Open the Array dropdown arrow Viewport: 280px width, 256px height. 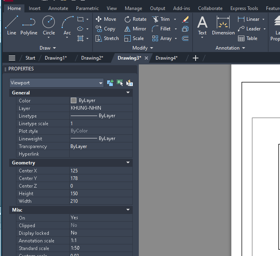(x=176, y=38)
